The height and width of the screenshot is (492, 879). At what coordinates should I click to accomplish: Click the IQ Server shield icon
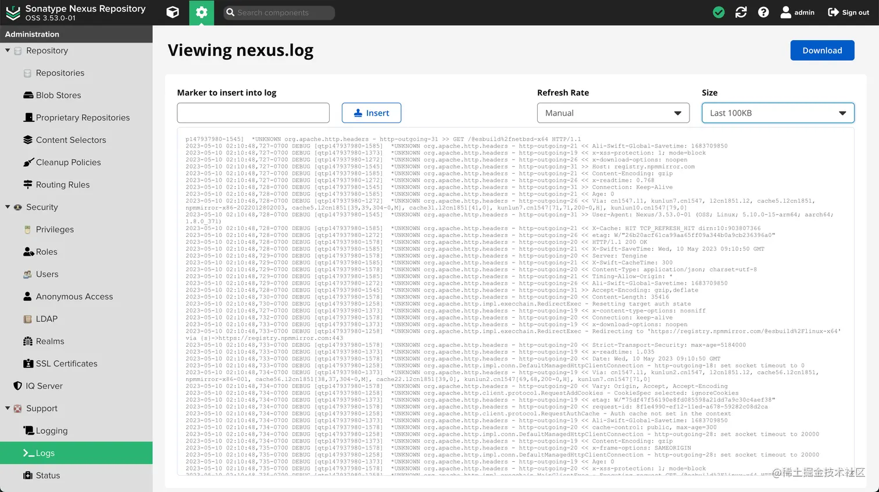pos(17,386)
